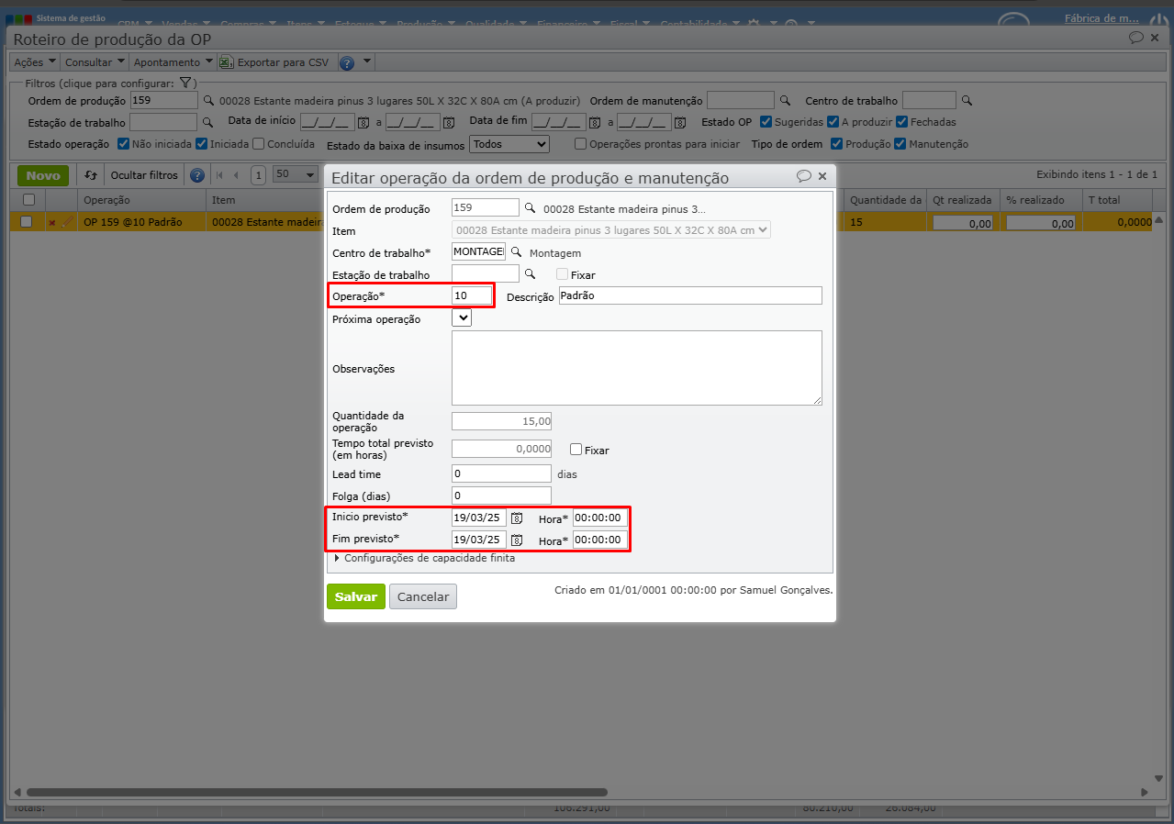Open calendar for first Data de início field
The image size is (1174, 824).
pos(363,121)
